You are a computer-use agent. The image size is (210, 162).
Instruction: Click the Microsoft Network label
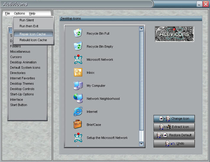click(100, 60)
